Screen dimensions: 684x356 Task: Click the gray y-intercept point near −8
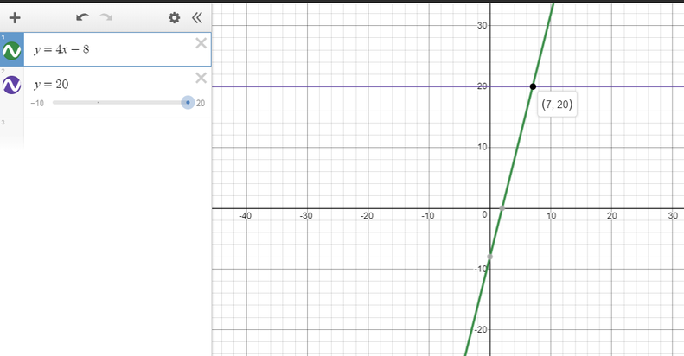490,257
